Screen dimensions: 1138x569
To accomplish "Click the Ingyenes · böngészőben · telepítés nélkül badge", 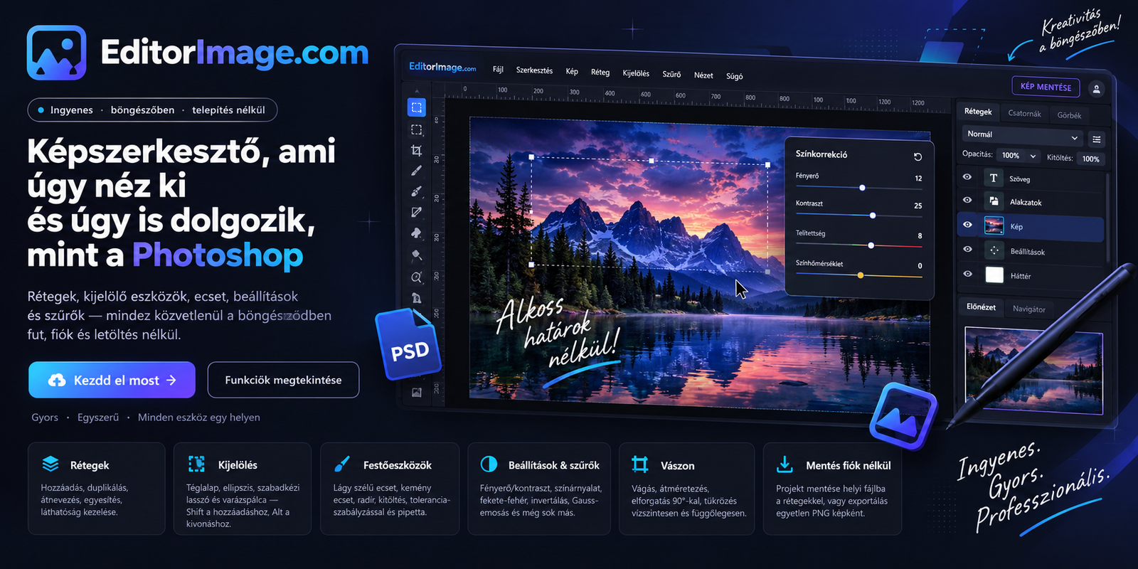I will click(x=152, y=110).
